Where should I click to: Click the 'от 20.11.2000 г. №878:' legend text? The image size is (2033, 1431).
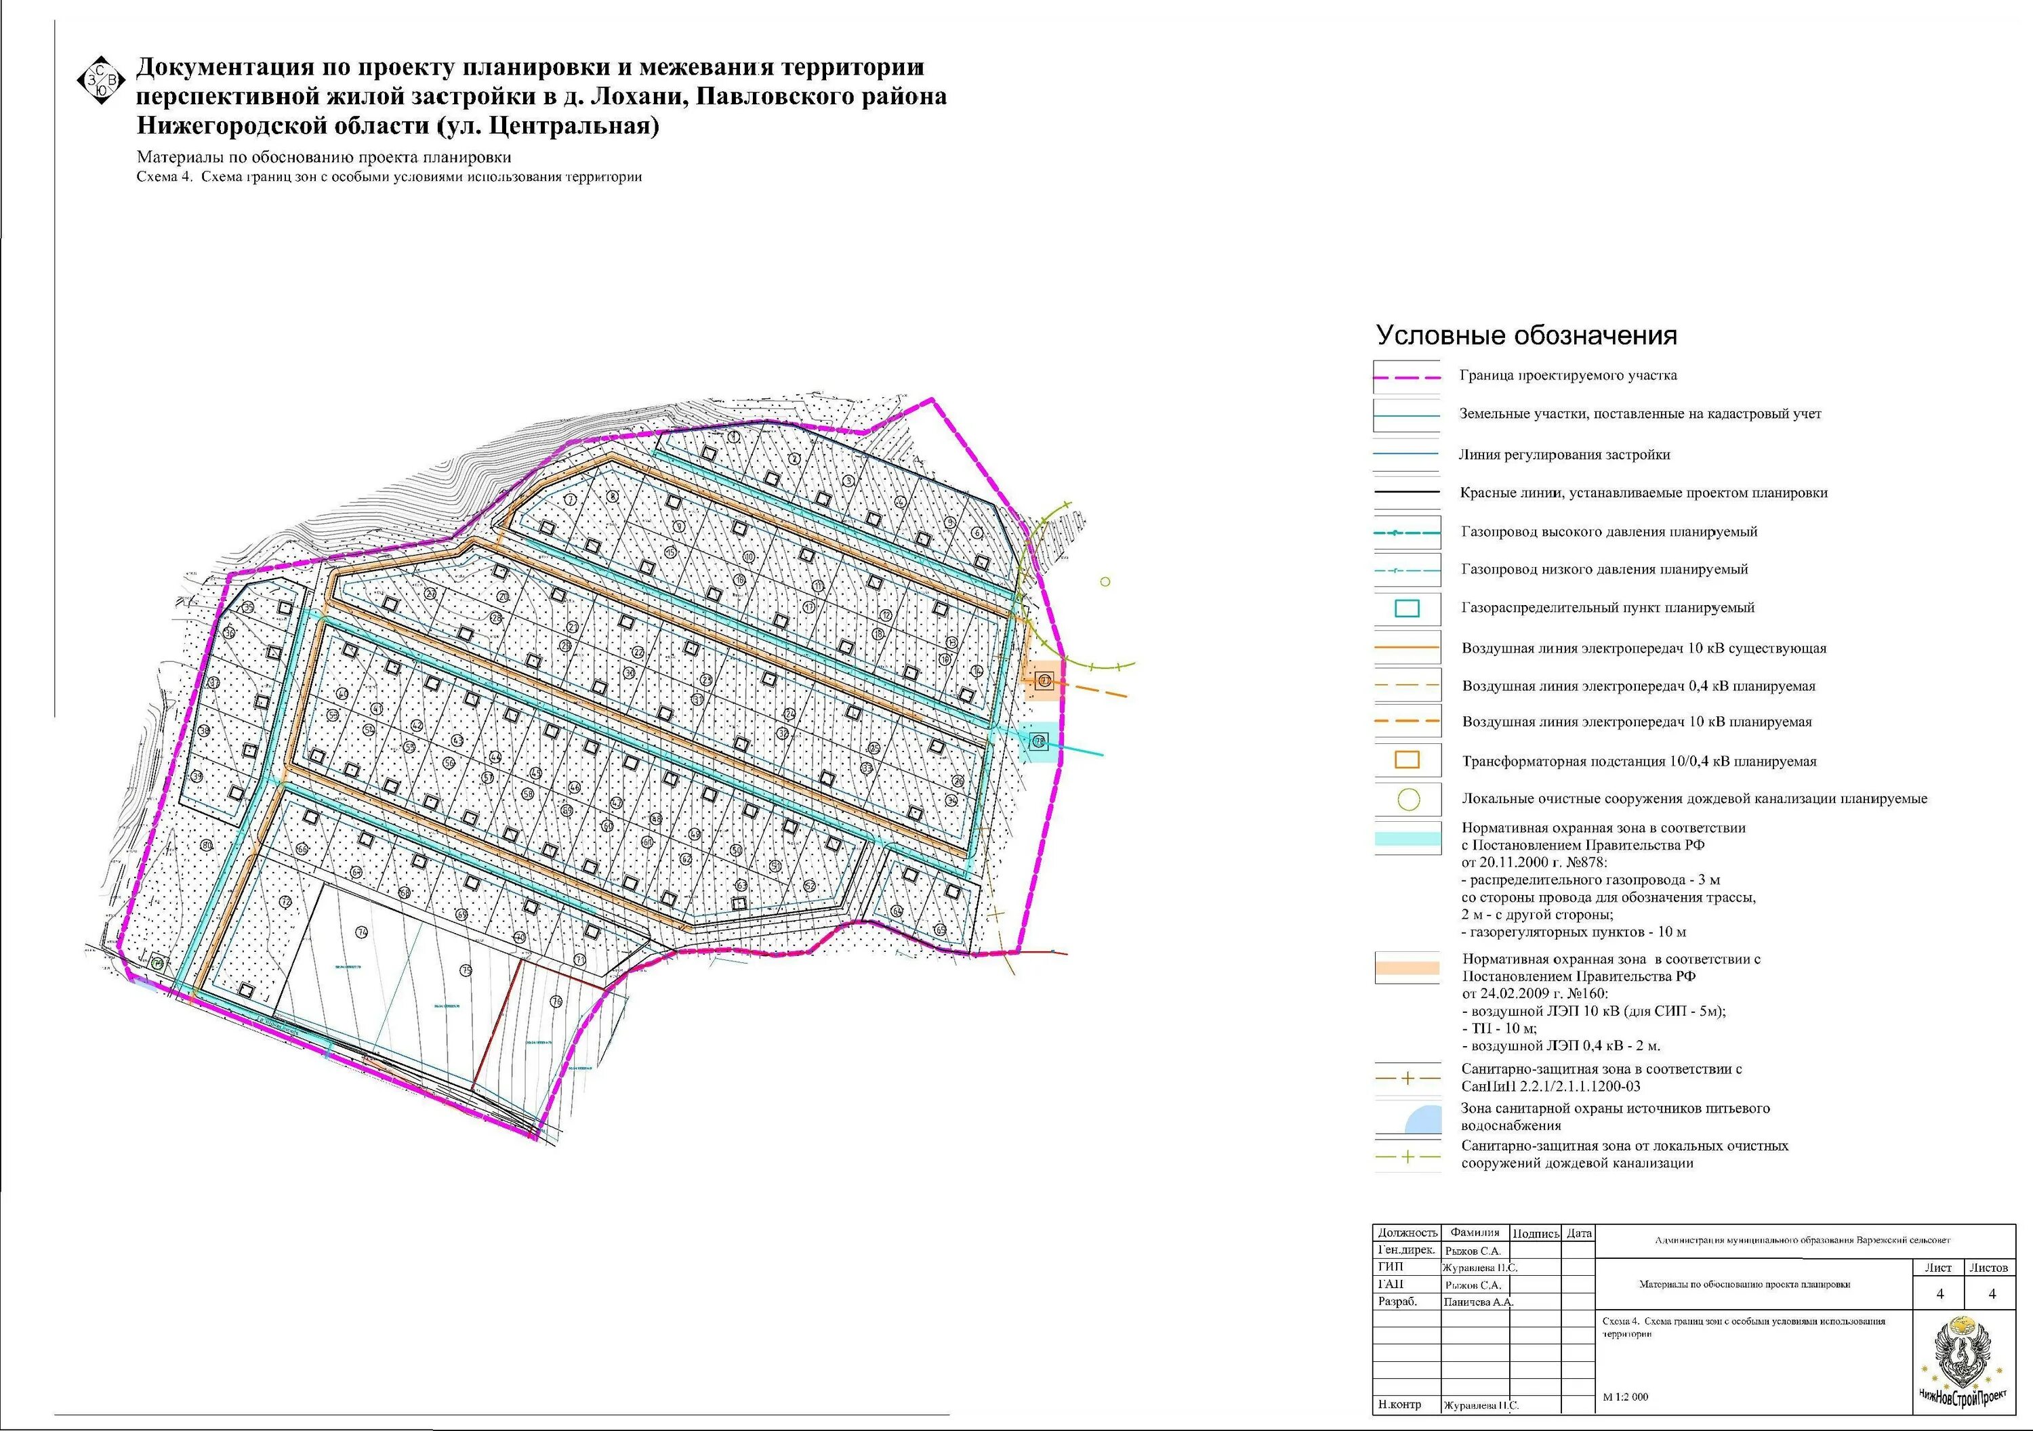click(1534, 863)
